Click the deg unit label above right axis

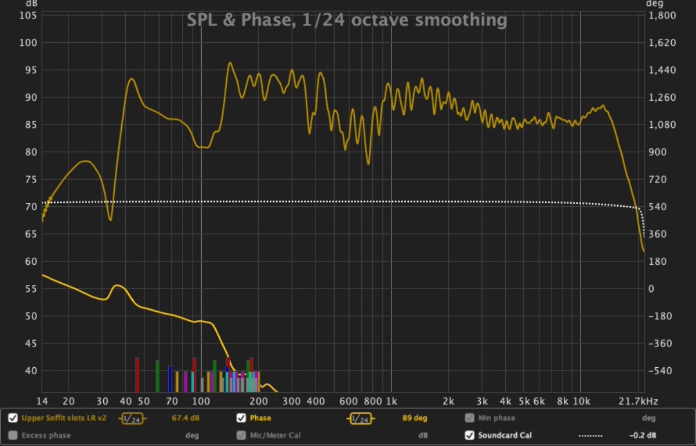(x=653, y=4)
